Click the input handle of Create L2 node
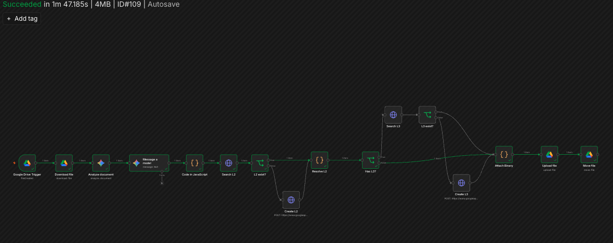Viewport: 613px width, 243px height. (x=282, y=199)
